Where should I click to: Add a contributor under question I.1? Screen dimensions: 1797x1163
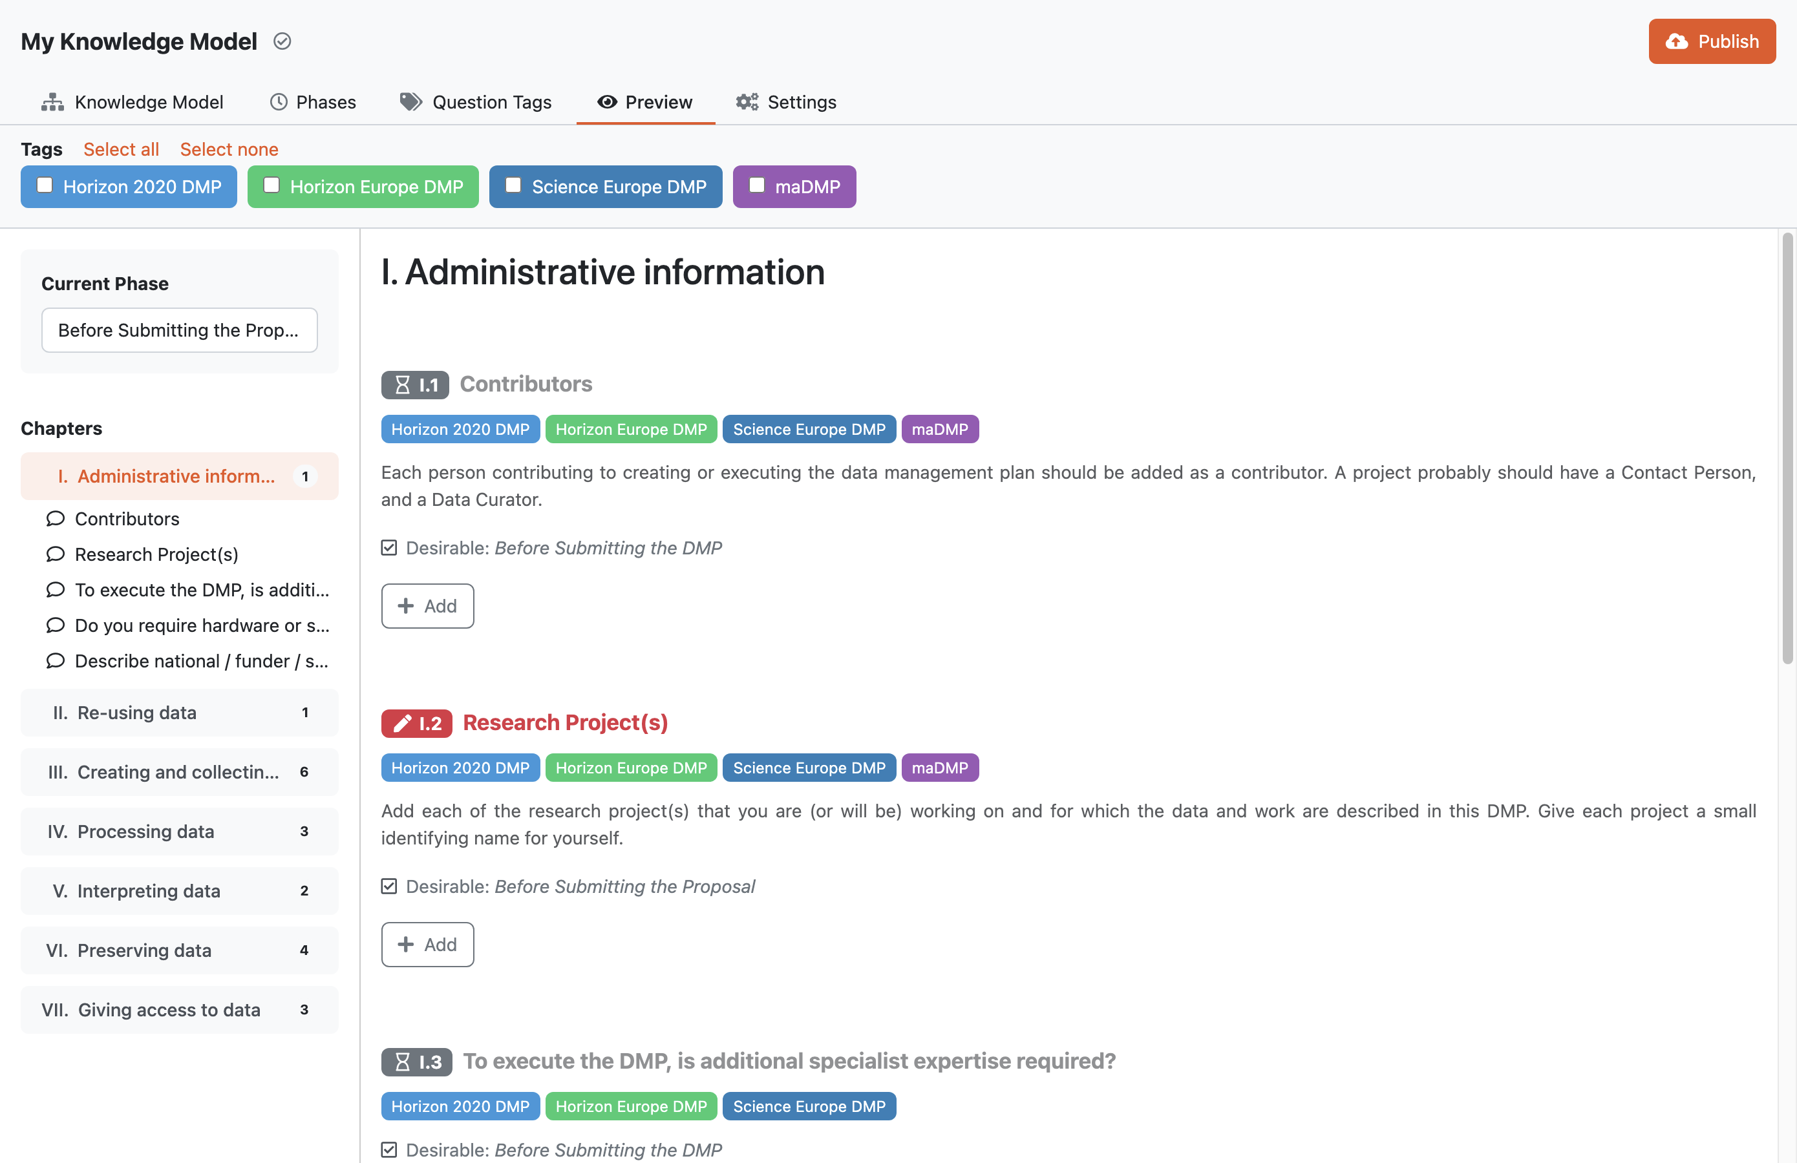click(427, 606)
